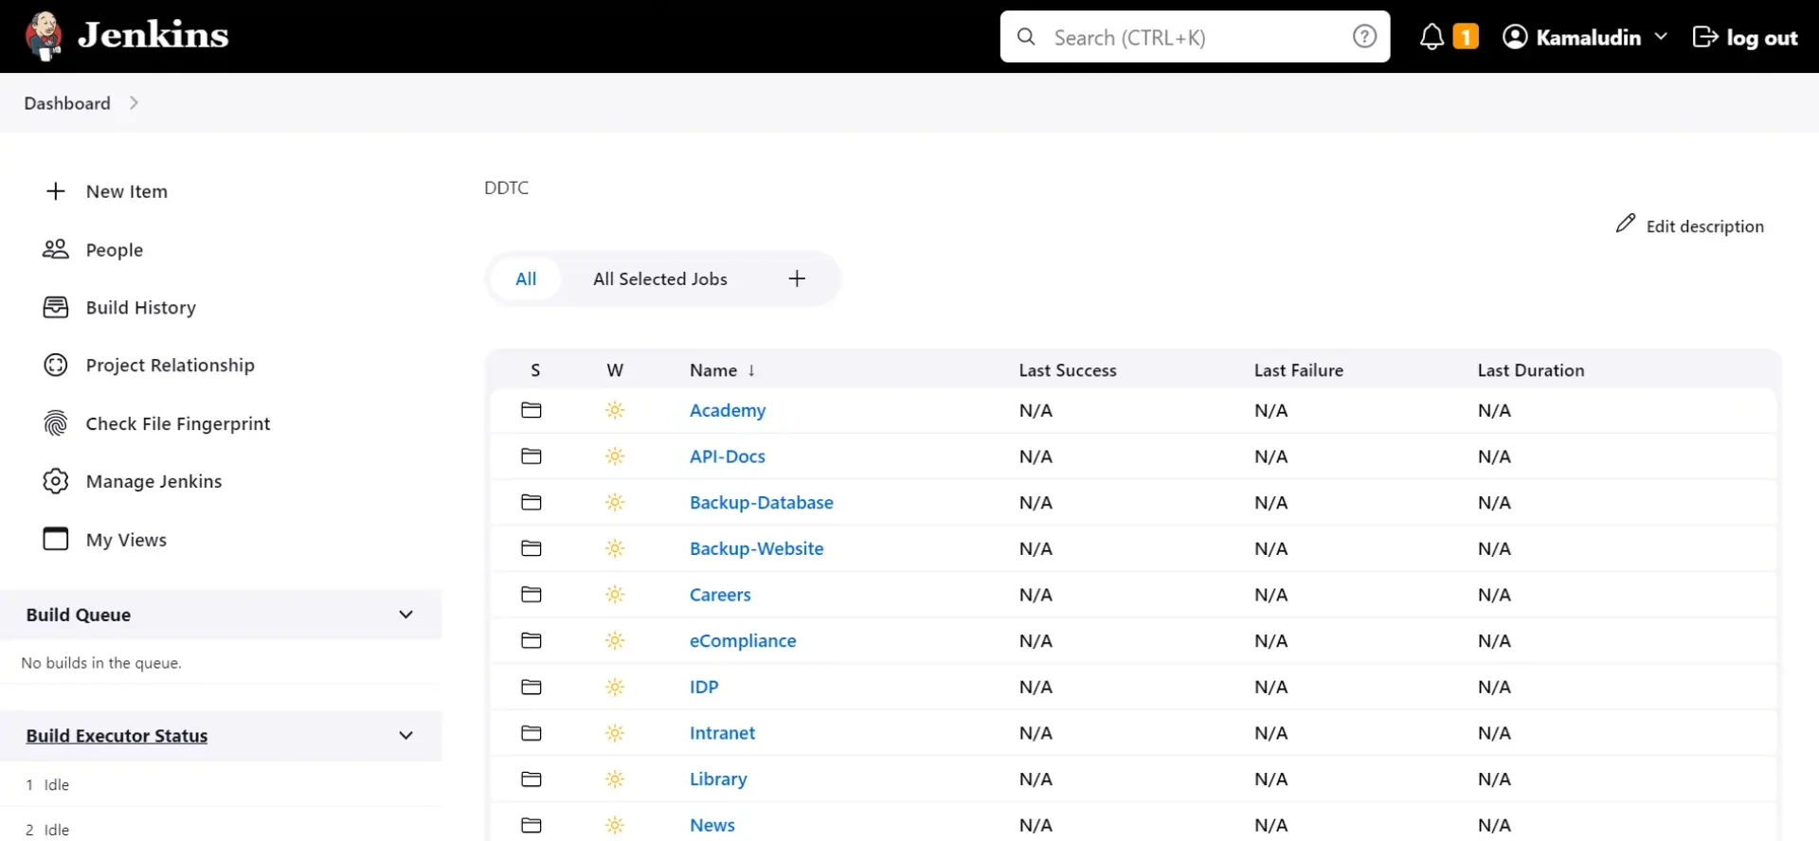
Task: Add a new view with plus tab
Action: coord(797,278)
